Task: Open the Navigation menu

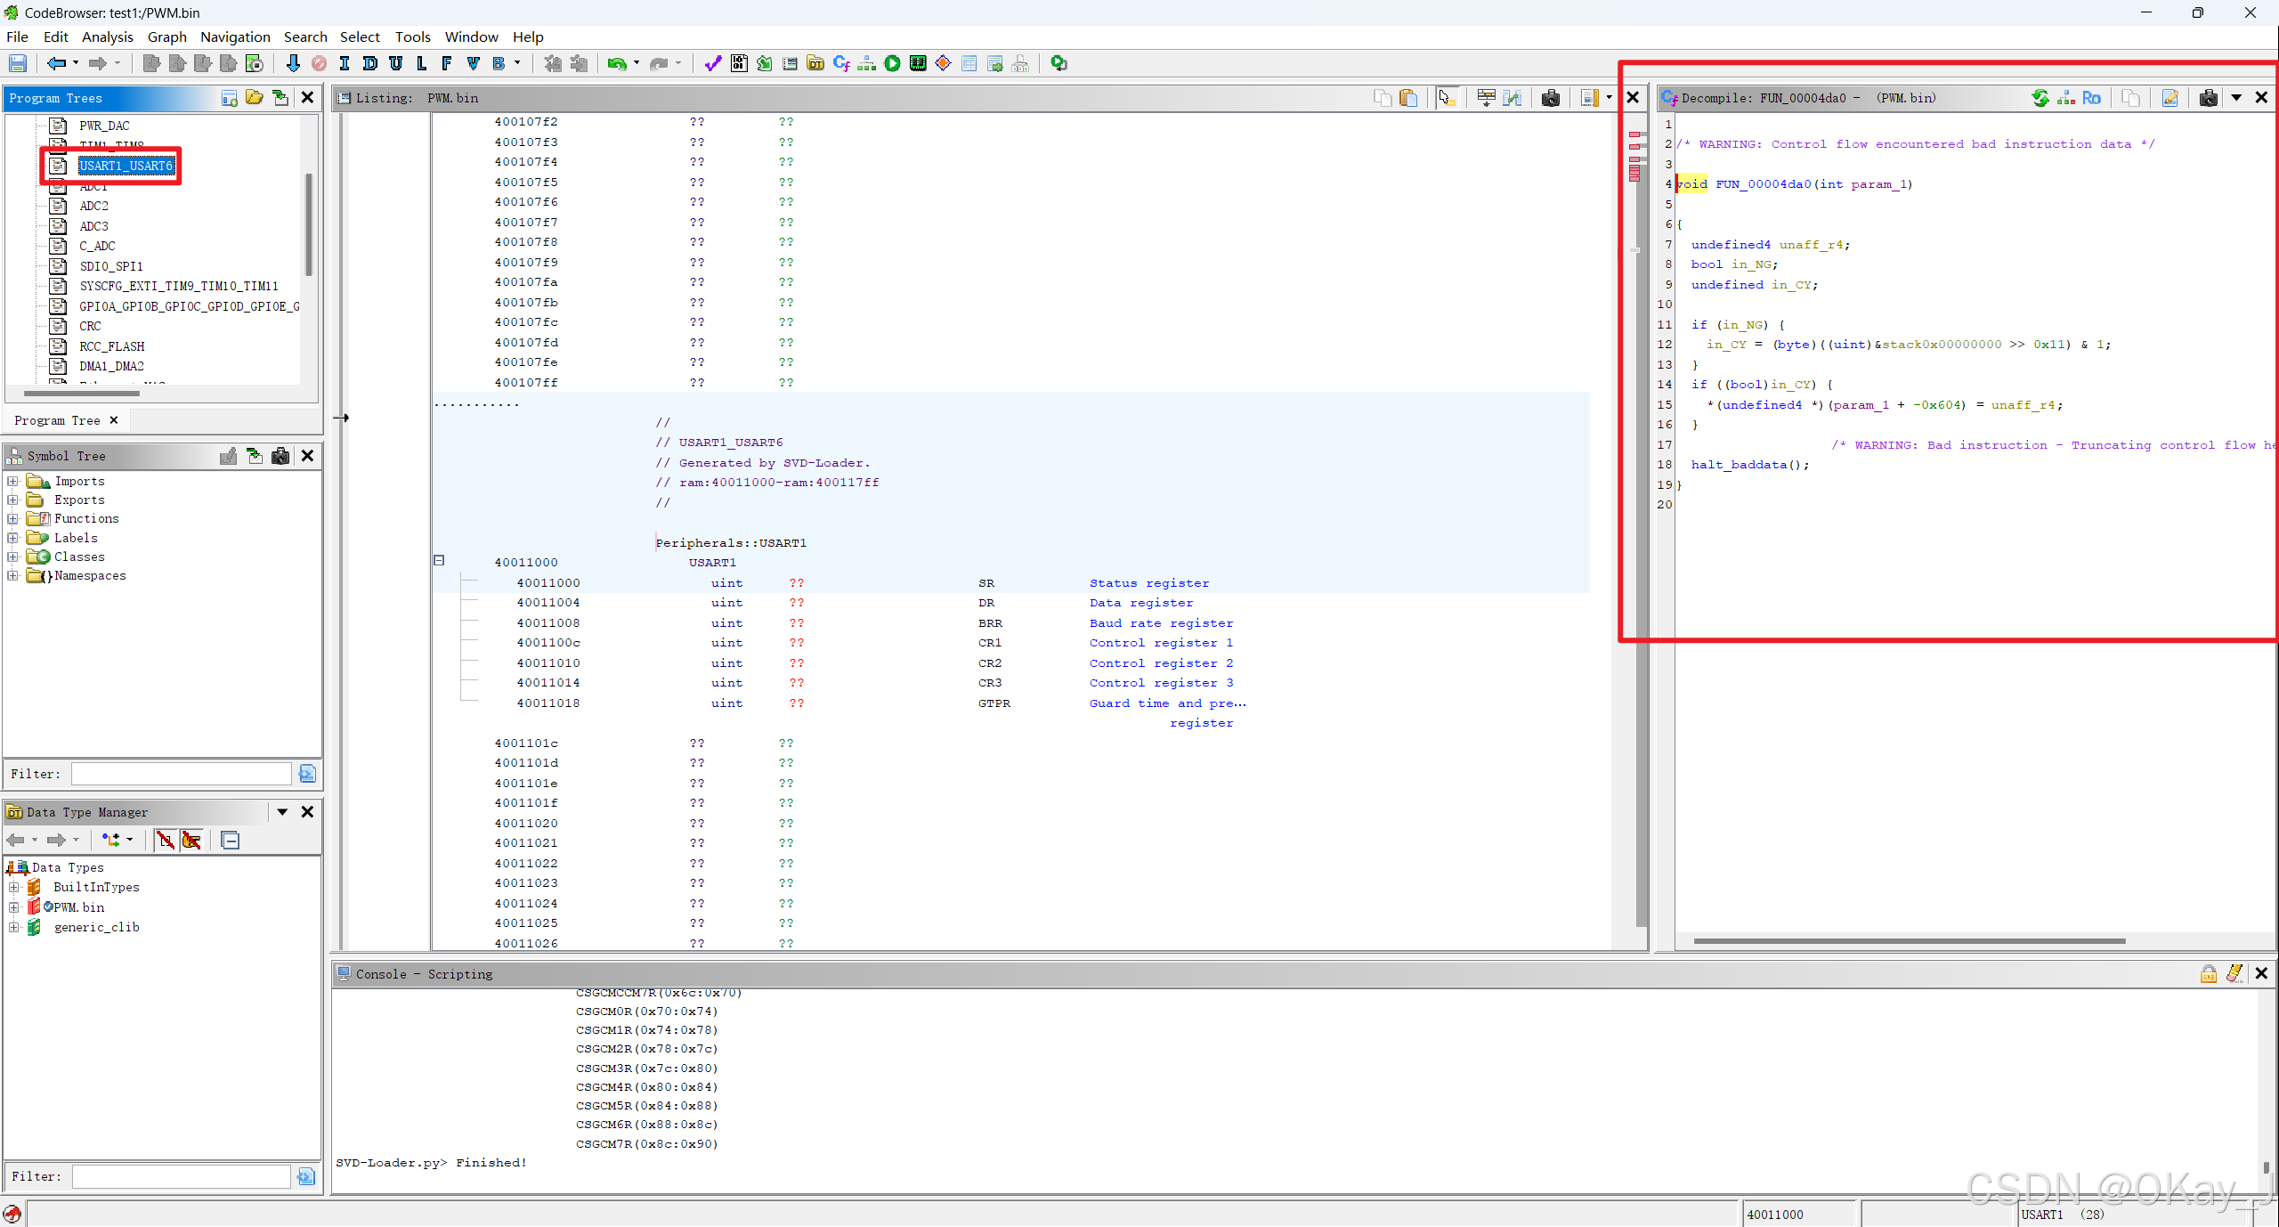Action: [x=235, y=37]
